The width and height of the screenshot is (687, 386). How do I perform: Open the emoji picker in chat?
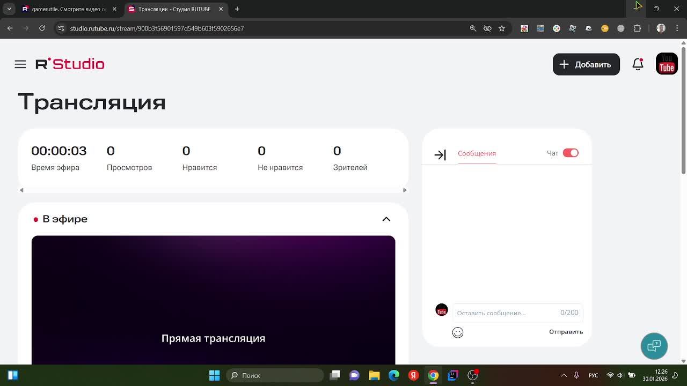pos(458,332)
